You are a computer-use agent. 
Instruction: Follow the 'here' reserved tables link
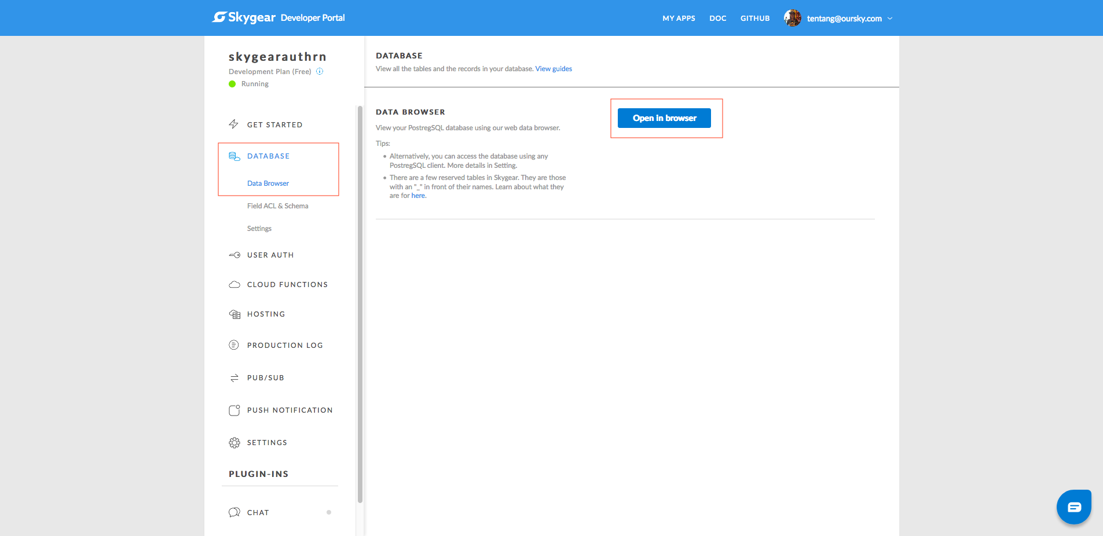click(418, 196)
